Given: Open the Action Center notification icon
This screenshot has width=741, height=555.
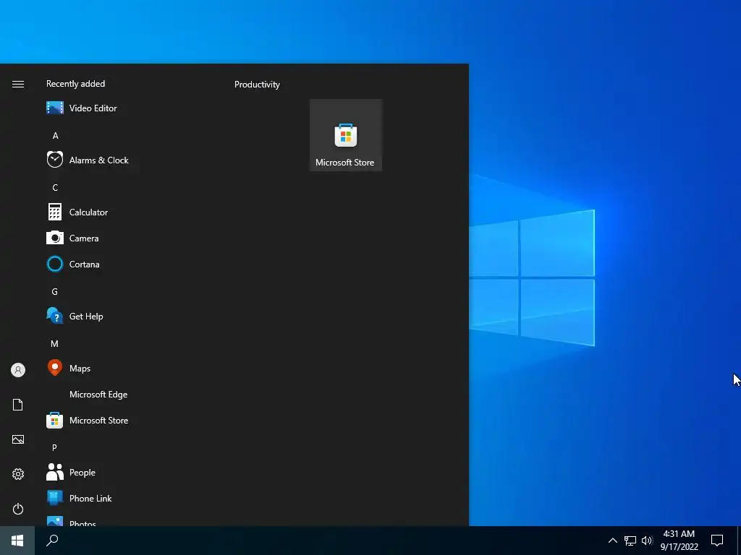Looking at the screenshot, I should (x=717, y=541).
